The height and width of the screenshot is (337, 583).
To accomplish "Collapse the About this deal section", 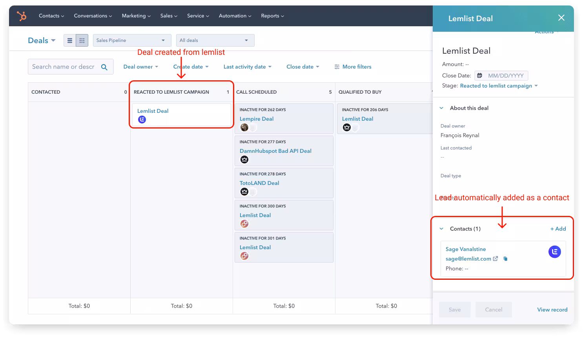I will (x=441, y=108).
